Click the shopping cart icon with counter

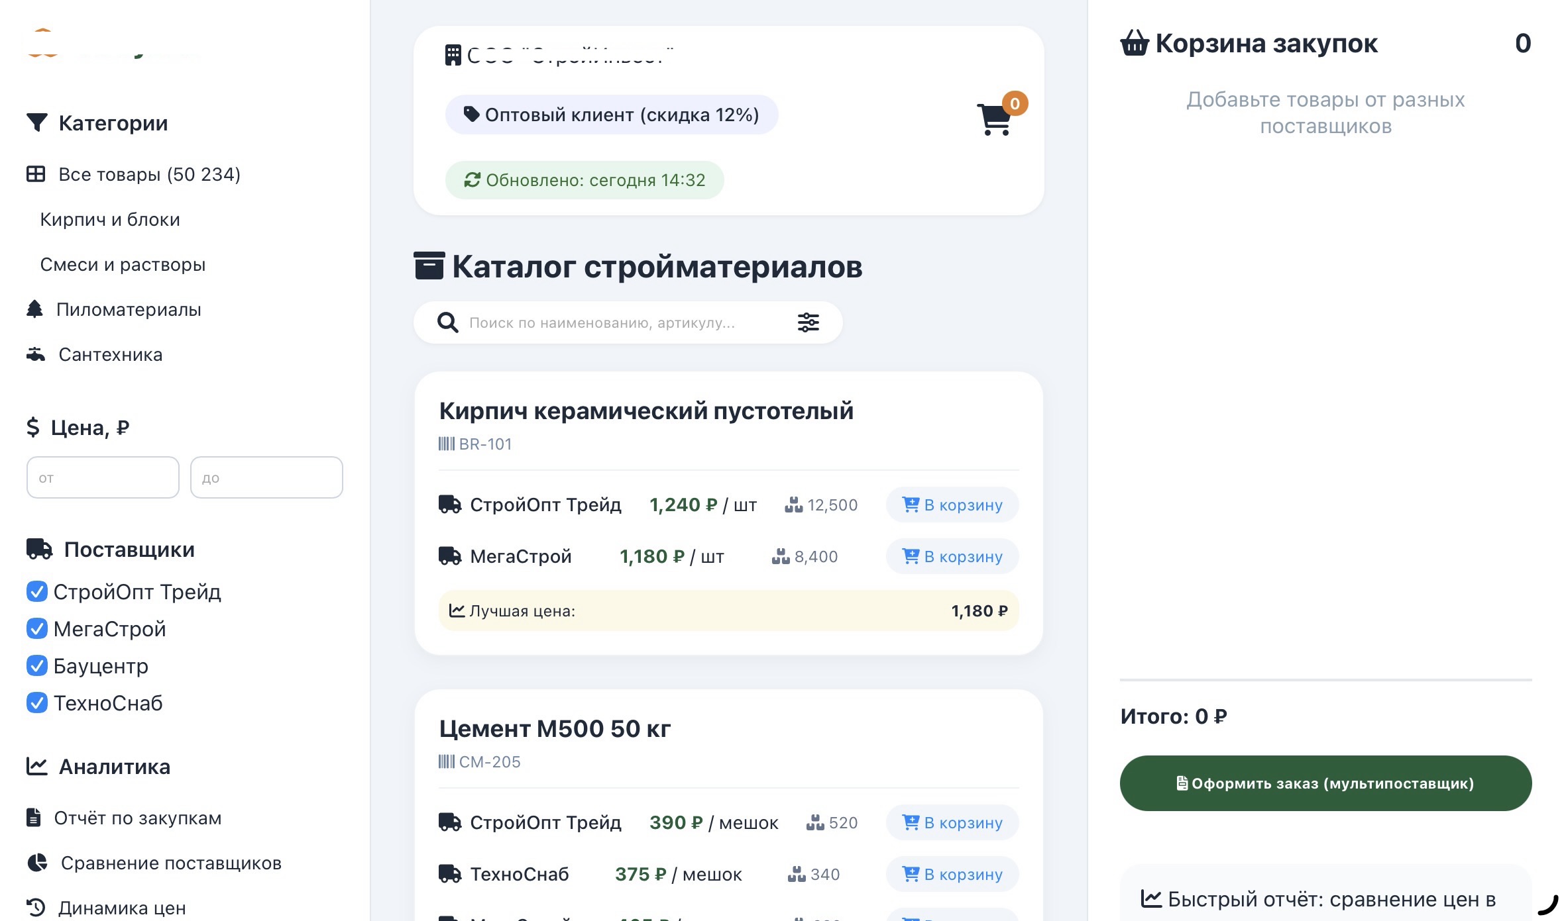(x=994, y=120)
